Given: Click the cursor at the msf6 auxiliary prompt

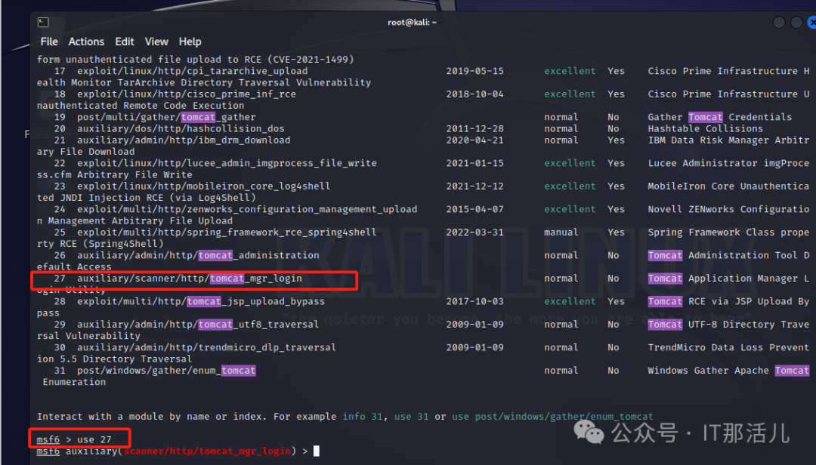Looking at the screenshot, I should pyautogui.click(x=317, y=451).
